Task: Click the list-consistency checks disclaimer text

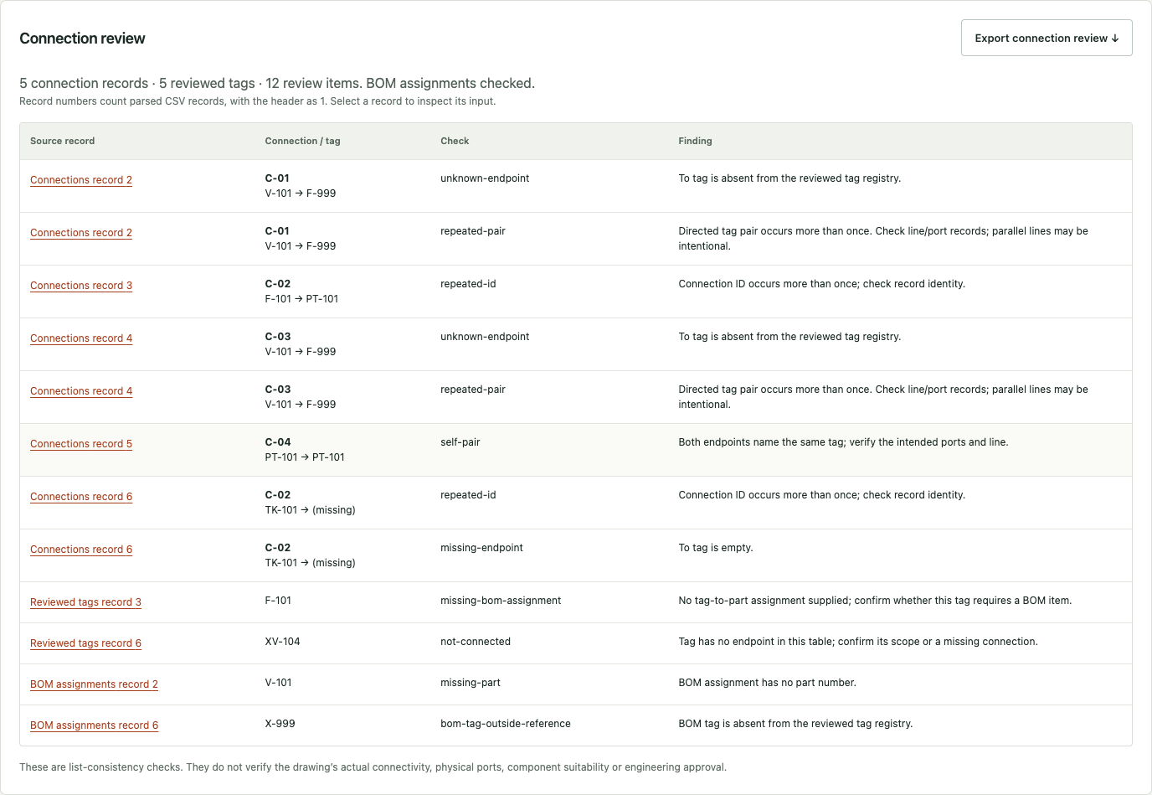Action: coord(373,767)
